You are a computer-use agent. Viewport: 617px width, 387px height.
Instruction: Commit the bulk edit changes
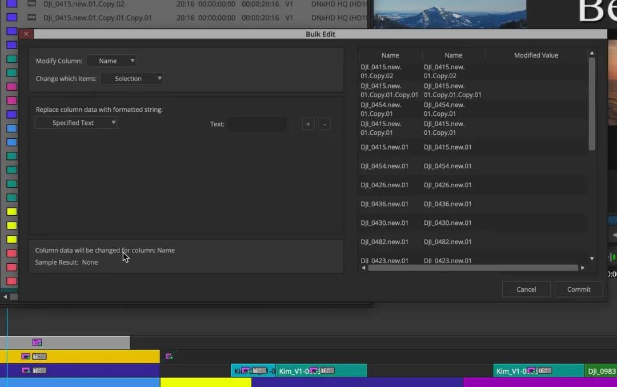578,289
